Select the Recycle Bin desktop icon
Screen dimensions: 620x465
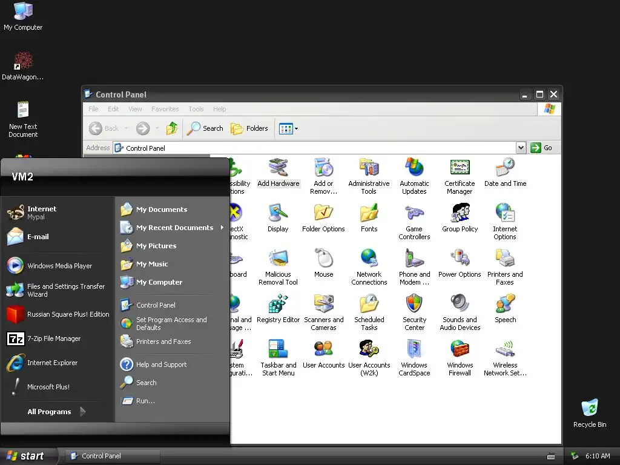coord(590,413)
